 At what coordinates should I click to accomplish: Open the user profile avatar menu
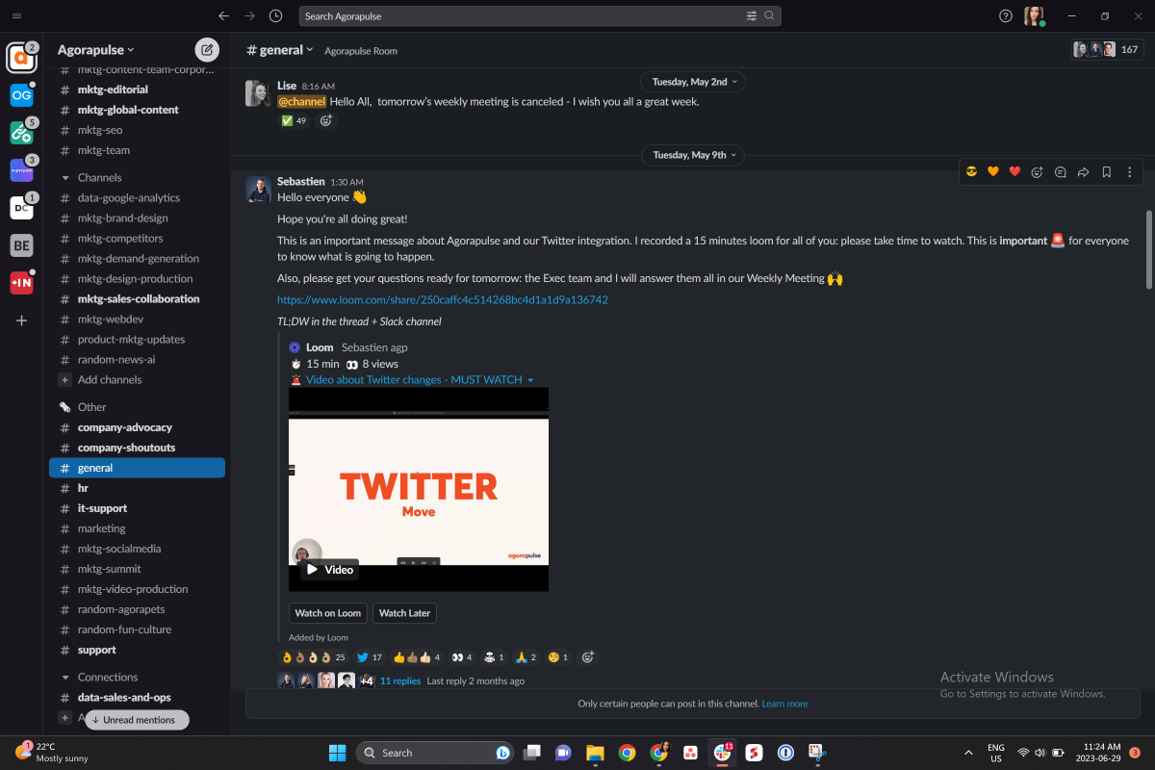coord(1034,16)
